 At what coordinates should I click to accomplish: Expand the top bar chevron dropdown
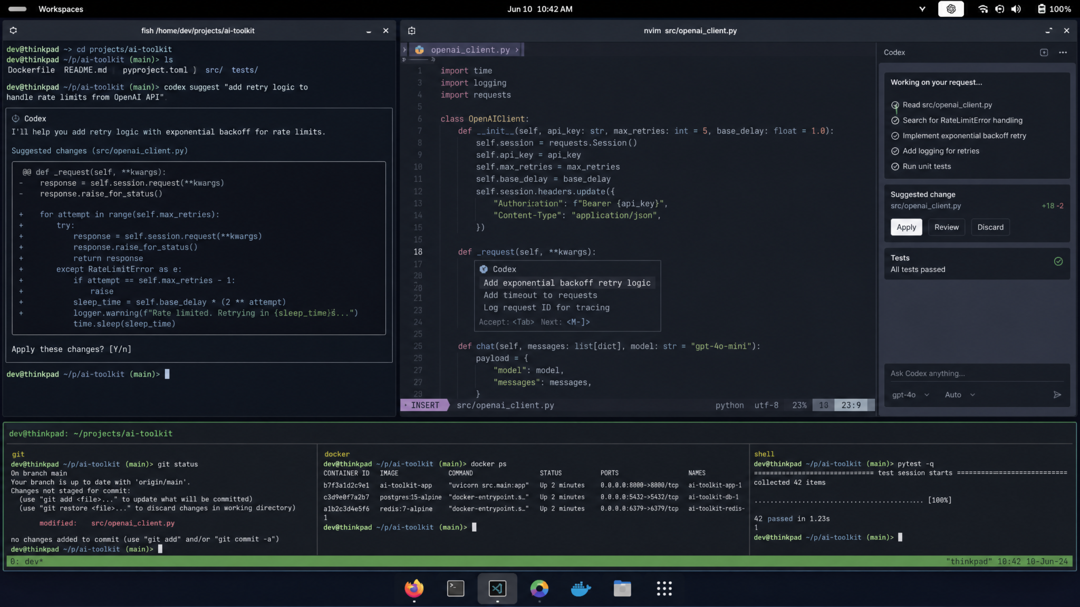tap(922, 9)
